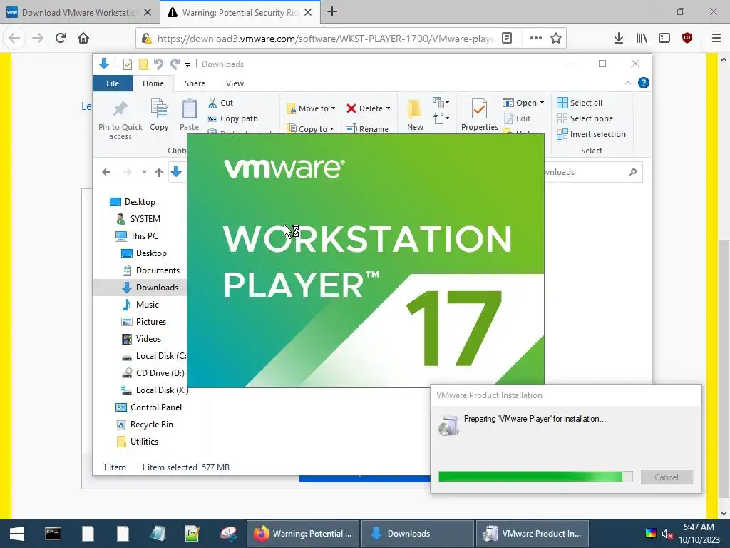Open Explorer help question icon
Image resolution: width=730 pixels, height=548 pixels.
tap(644, 83)
